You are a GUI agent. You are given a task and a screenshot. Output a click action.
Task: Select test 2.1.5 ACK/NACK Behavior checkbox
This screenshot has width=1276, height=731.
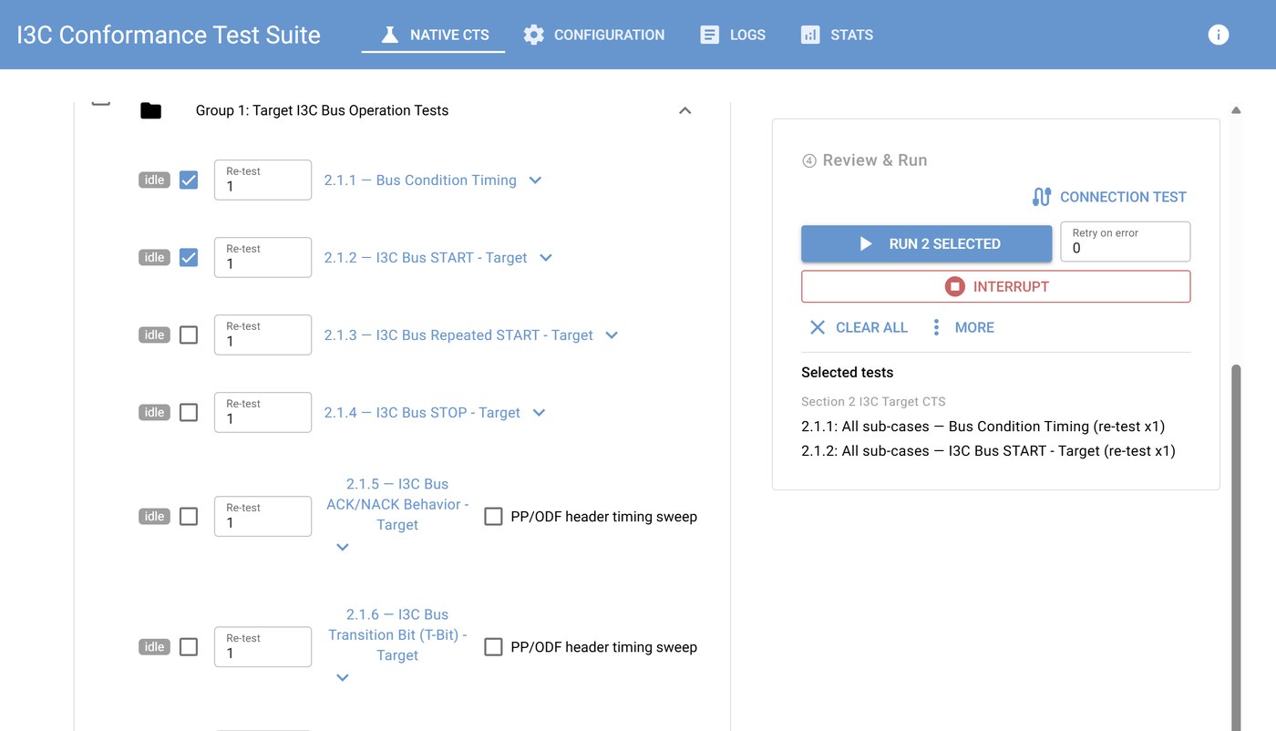[189, 517]
